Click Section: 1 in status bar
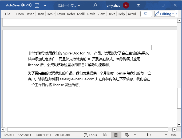This screenshot has height=139, width=182. pos(25,135)
